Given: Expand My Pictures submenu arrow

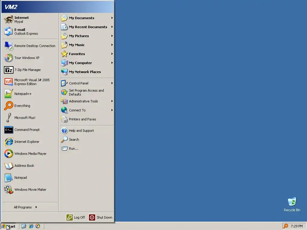Looking at the screenshot, I should click(x=112, y=36).
